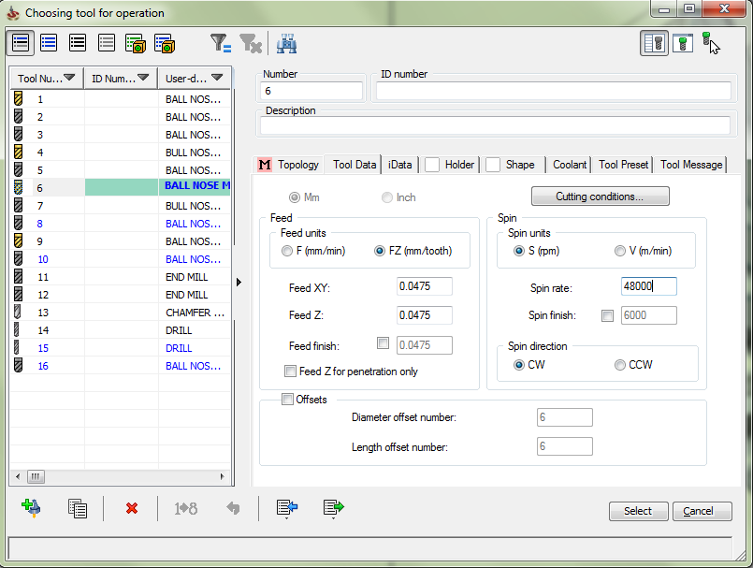
Task: Open the funnel filter tool
Action: (x=221, y=43)
